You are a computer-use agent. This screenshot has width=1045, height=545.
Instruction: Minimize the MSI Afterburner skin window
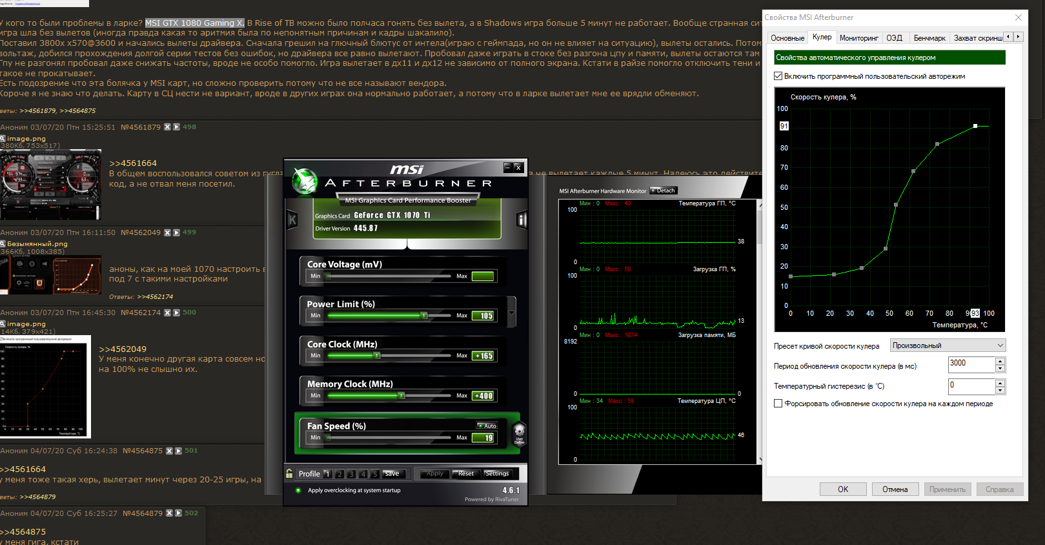(507, 167)
